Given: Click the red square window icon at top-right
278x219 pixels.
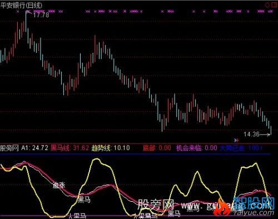Looking at the screenshot, I should tap(275, 5).
